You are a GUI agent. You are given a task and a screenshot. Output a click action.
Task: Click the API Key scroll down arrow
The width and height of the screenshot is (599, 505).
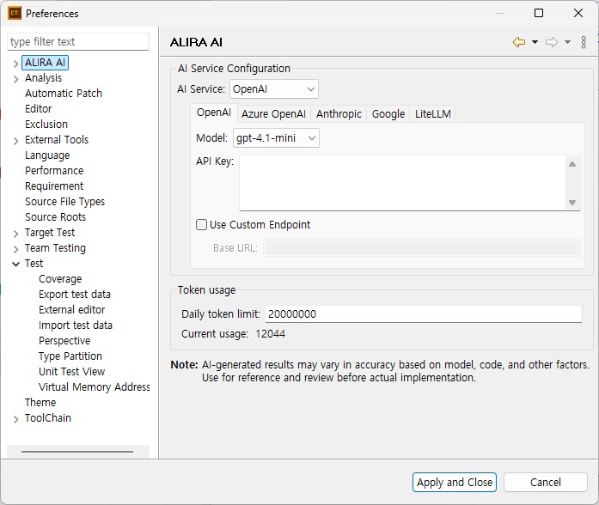tap(571, 203)
